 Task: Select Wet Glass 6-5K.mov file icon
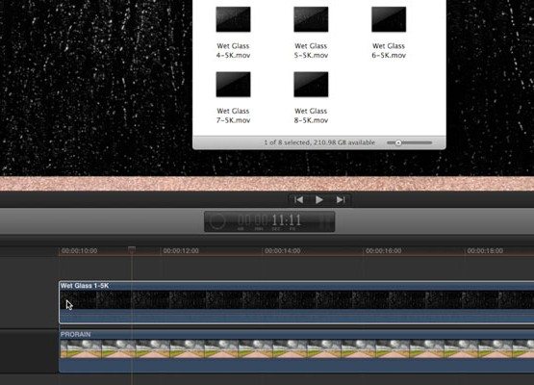(389, 19)
